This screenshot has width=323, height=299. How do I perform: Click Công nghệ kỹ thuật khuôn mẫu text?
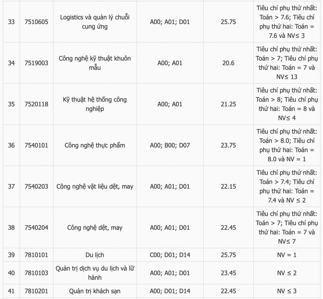point(95,63)
